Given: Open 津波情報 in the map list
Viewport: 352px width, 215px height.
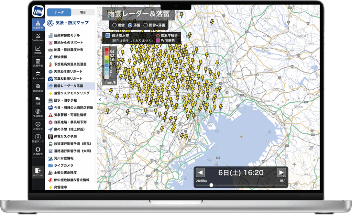Looking at the screenshot, I should click(x=60, y=57).
